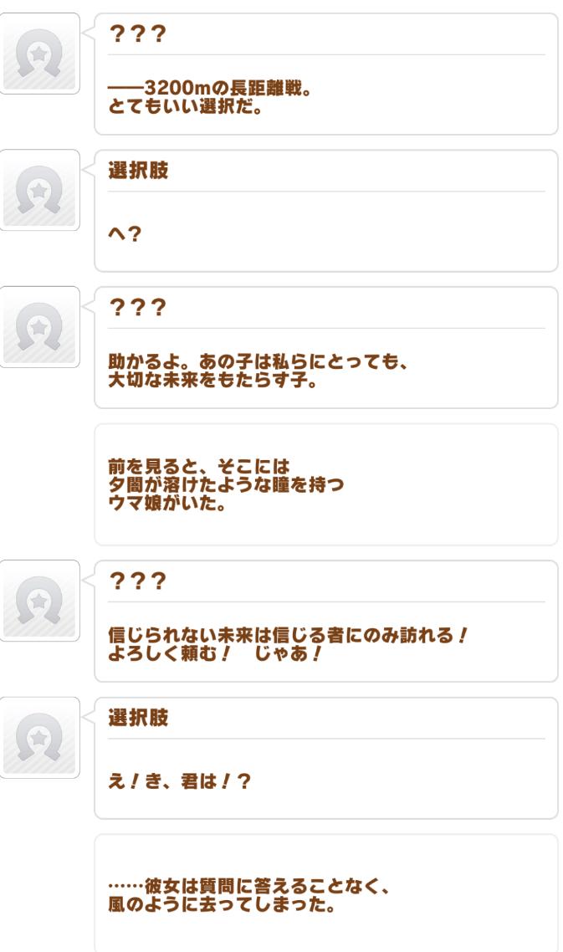This screenshot has height=952, width=563.
Task: Select the avatar icon next to "え！き、君は！？"
Action: (x=39, y=738)
